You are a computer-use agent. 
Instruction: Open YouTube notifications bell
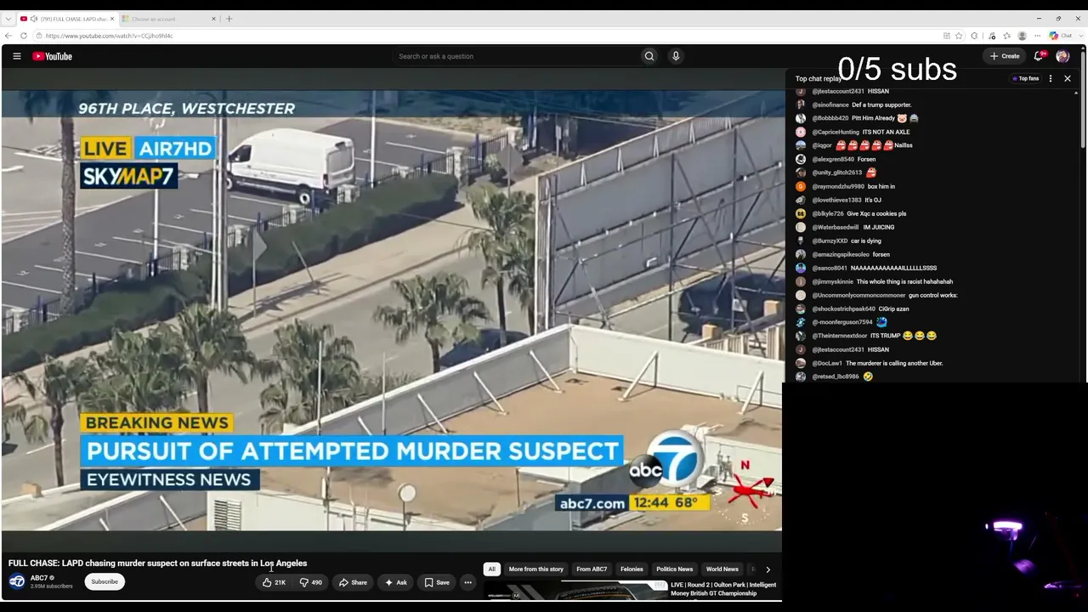1039,56
